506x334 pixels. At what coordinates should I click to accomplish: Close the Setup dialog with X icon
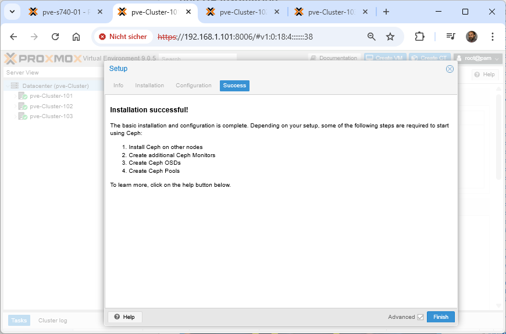pyautogui.click(x=450, y=69)
